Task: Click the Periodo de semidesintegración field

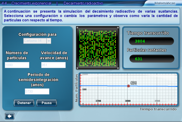Action: [37, 91]
